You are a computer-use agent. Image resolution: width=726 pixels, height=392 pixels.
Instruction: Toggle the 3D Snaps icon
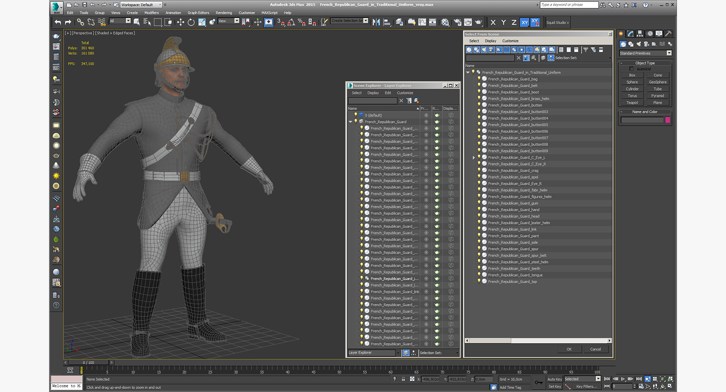tap(281, 22)
